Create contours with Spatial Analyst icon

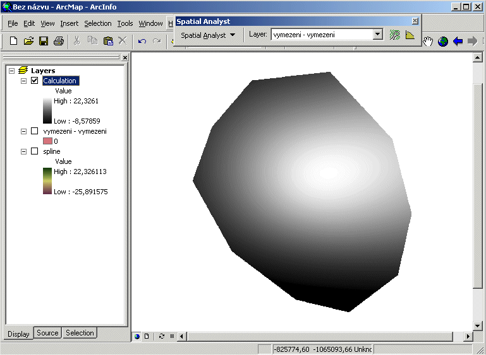click(394, 35)
